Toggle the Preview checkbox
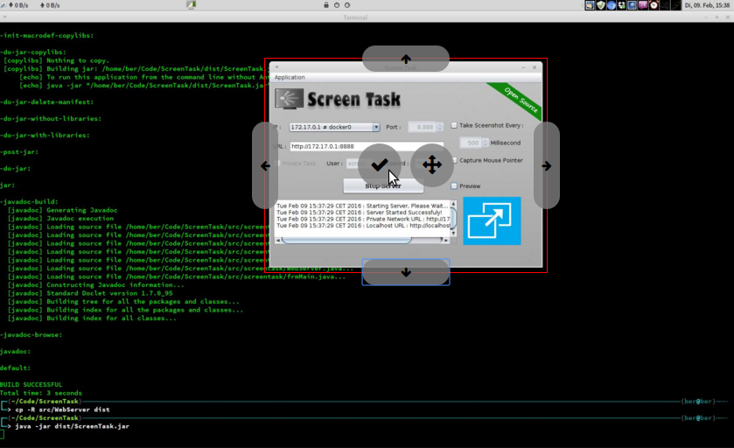 point(454,185)
